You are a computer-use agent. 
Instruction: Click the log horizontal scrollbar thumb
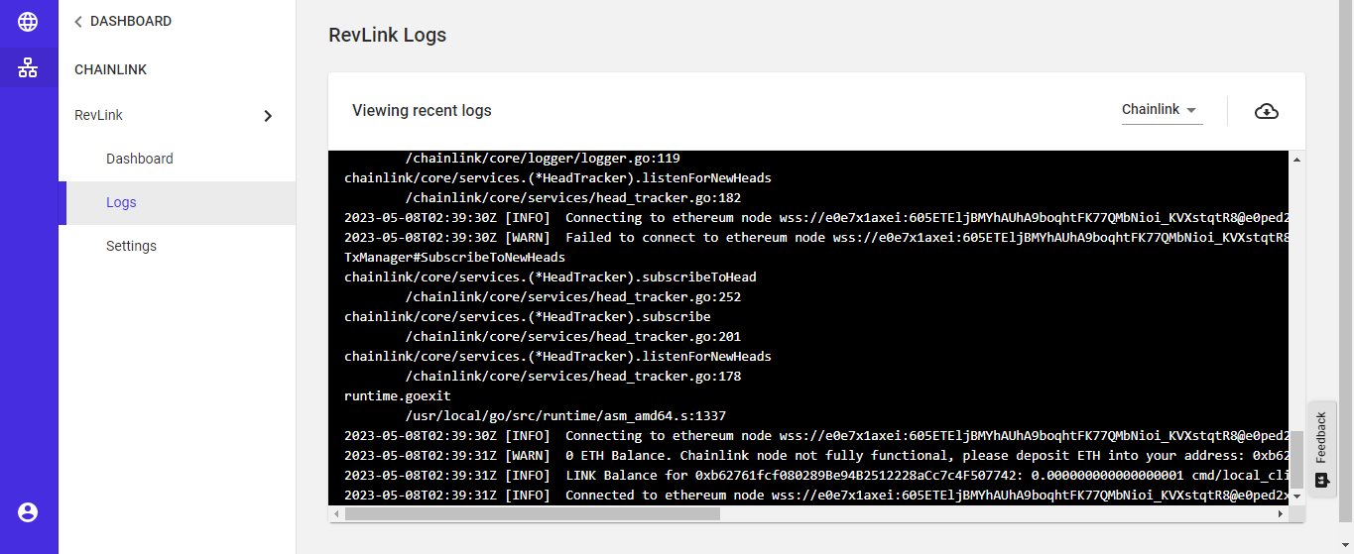532,513
